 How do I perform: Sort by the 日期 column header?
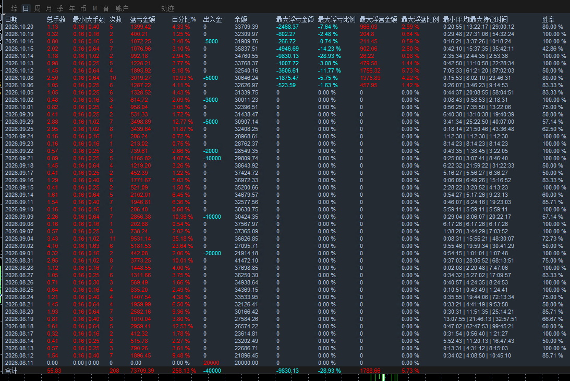click(x=11, y=20)
